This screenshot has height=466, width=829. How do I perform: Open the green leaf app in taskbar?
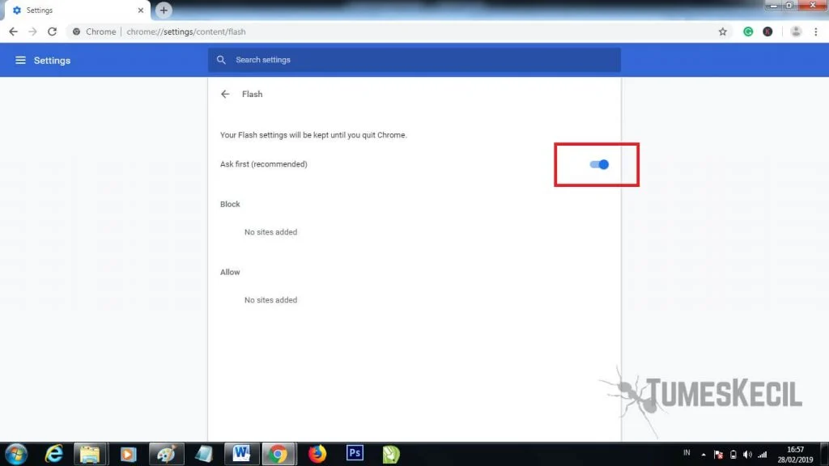(391, 455)
